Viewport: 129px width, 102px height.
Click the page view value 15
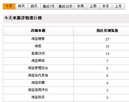pyautogui.click(x=107, y=47)
